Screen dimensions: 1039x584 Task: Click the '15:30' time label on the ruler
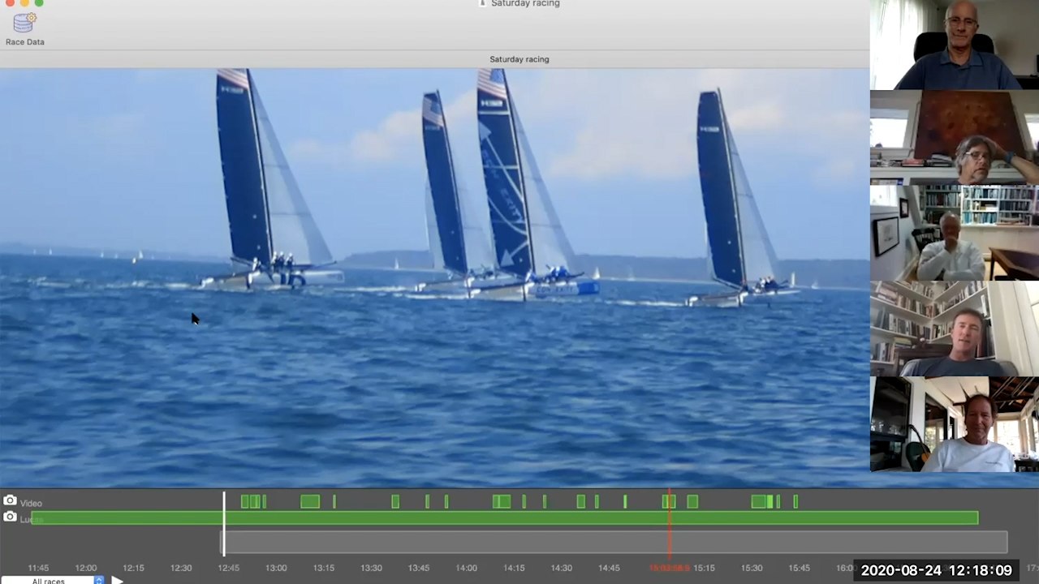tap(752, 568)
